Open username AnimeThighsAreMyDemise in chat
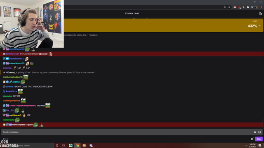This screenshot has height=148, width=264. tap(23, 106)
